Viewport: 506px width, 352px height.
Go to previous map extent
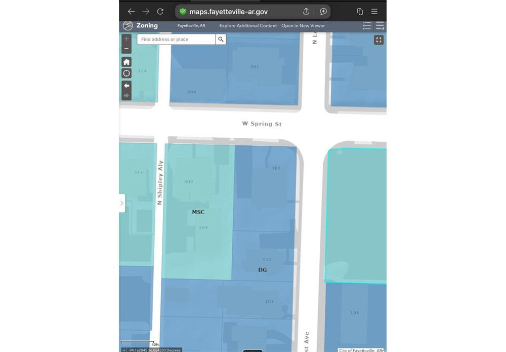pos(126,86)
